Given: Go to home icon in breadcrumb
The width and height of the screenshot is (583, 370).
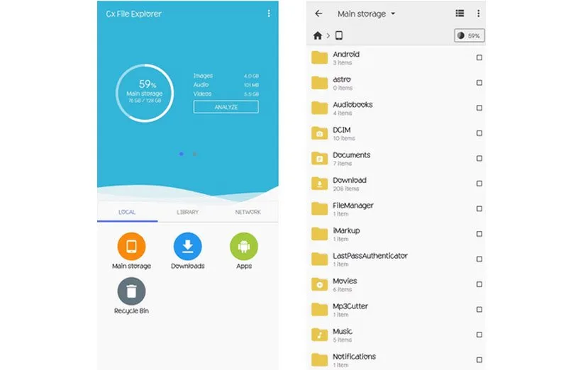Looking at the screenshot, I should [318, 35].
